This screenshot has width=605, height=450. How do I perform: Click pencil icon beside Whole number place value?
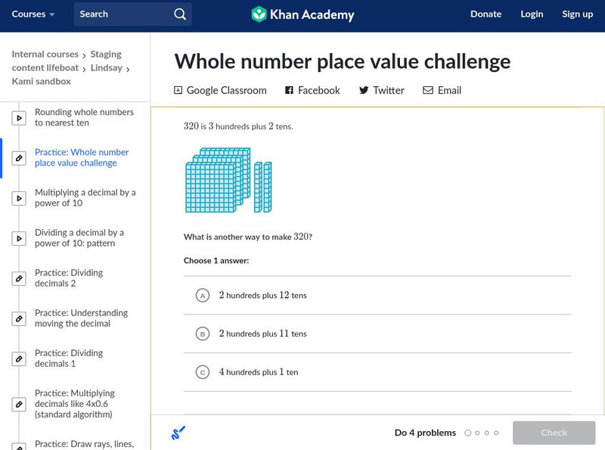click(19, 158)
